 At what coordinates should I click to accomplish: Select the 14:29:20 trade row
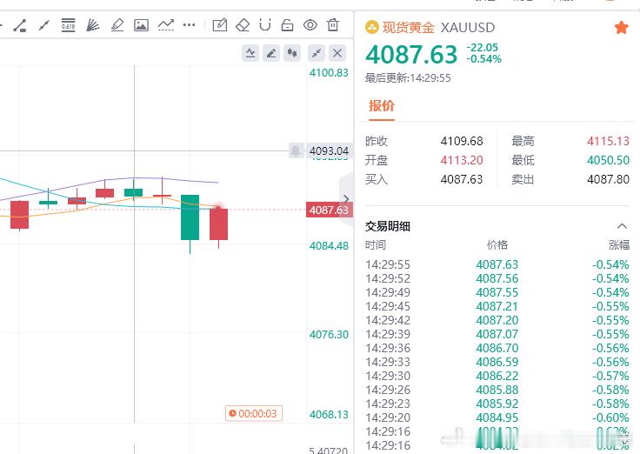tap(497, 417)
